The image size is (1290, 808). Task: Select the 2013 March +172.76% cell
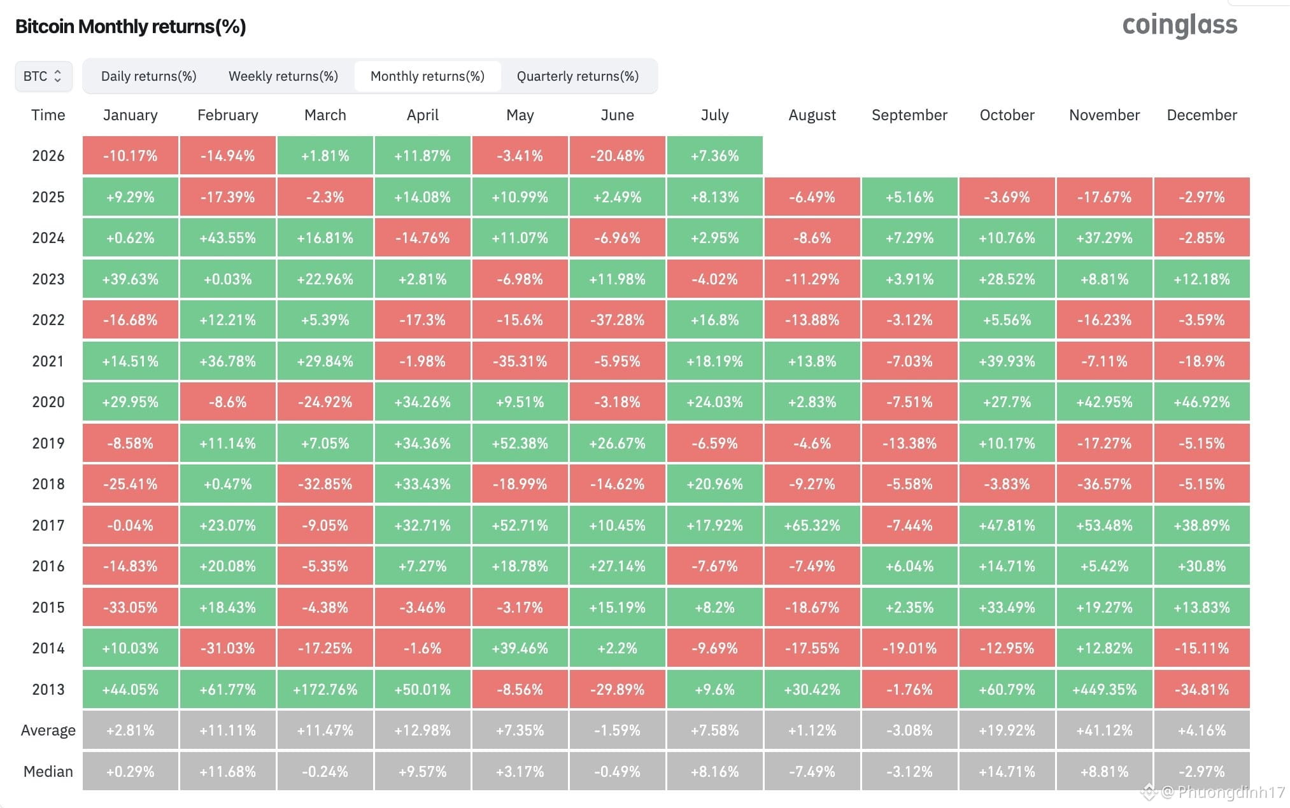coord(325,689)
